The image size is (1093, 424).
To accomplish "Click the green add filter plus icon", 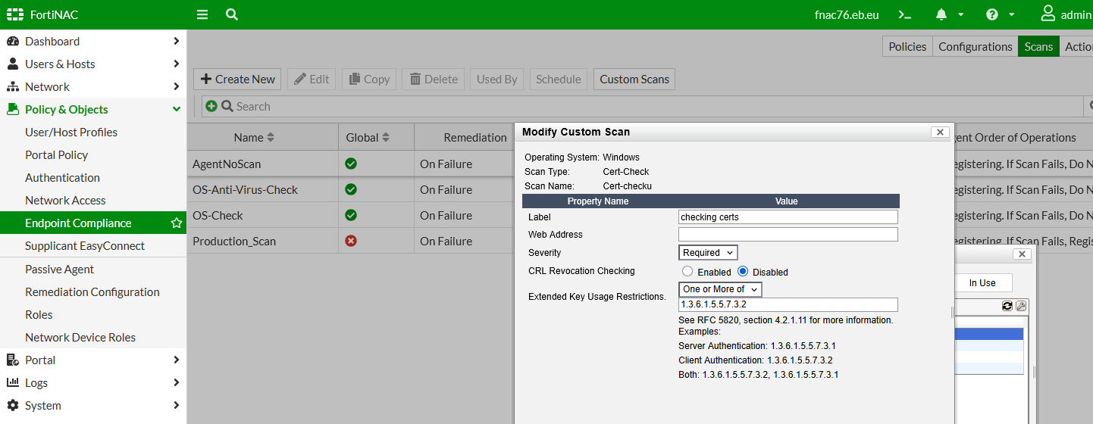I will tap(211, 107).
